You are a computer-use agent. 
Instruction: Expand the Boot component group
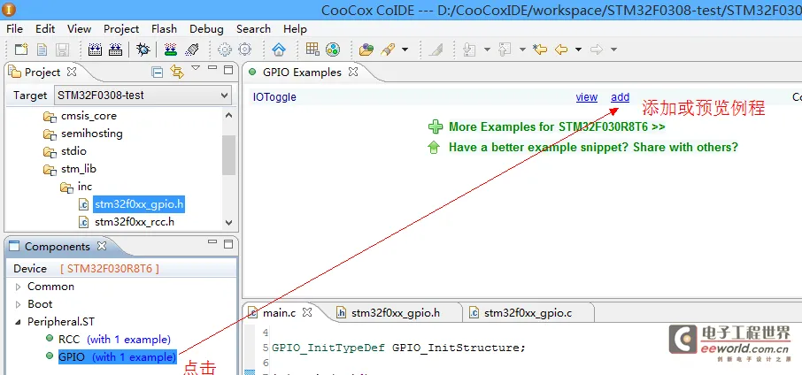pos(19,304)
